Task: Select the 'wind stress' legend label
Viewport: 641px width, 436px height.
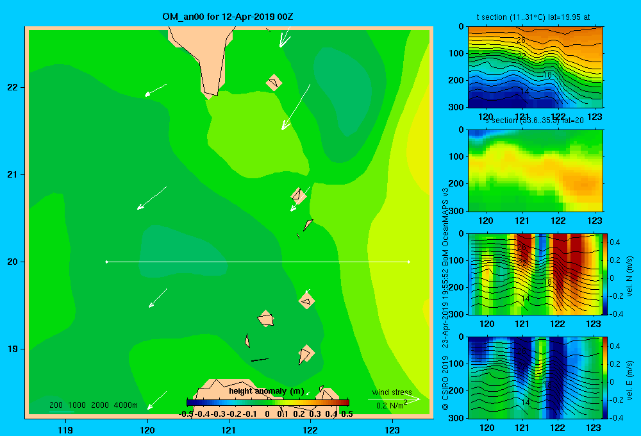Action: 392,392
